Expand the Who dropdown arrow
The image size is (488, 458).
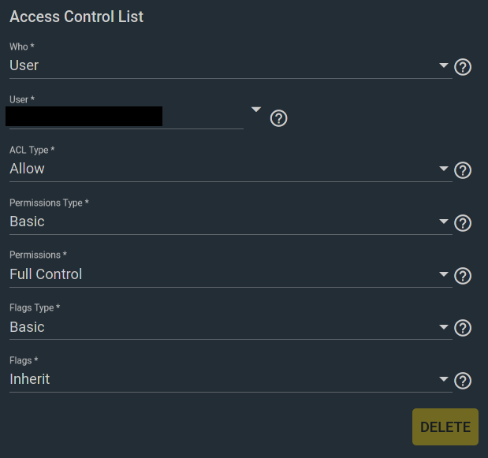click(x=444, y=65)
